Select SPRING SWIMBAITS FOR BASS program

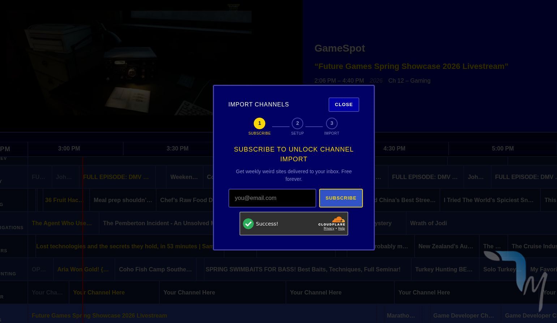click(303, 270)
